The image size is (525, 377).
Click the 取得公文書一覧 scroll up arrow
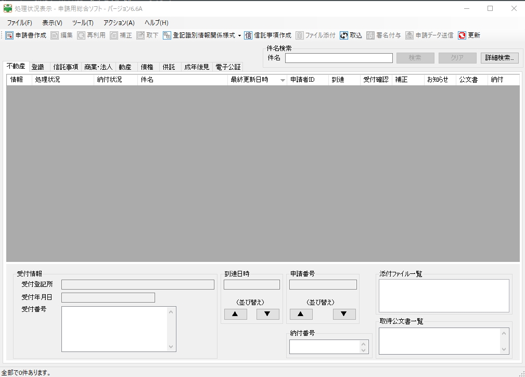point(504,333)
